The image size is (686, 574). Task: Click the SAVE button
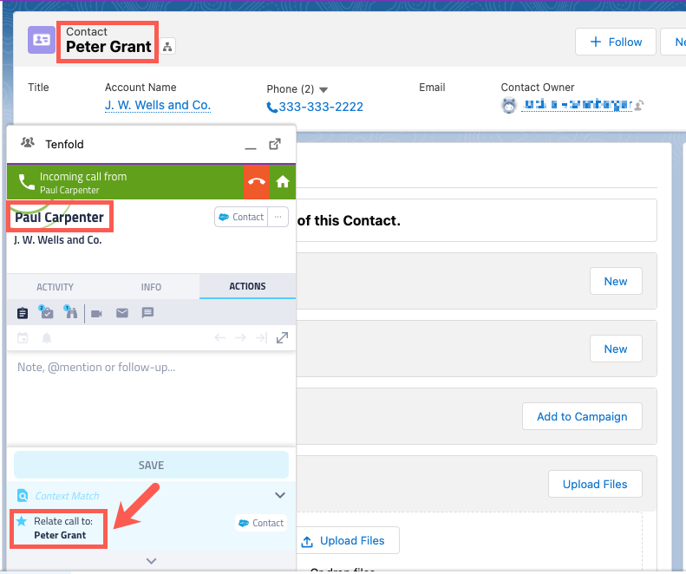pos(151,465)
